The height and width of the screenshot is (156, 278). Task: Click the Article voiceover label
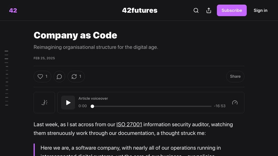click(93, 99)
